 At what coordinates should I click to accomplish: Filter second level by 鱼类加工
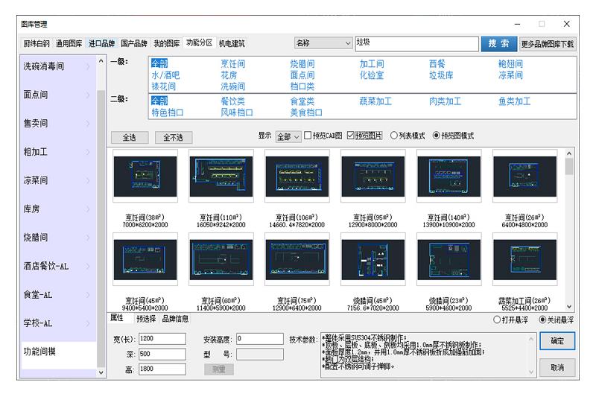[x=515, y=101]
